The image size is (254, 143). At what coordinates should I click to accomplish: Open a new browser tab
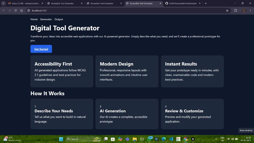pyautogui.click(x=206, y=3)
